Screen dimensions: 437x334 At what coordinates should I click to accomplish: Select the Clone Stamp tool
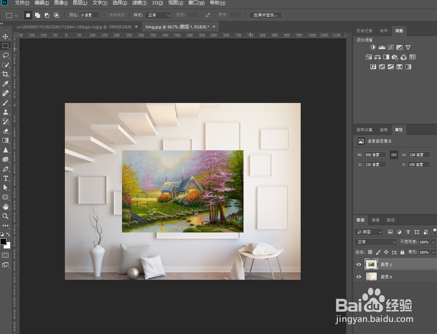[5, 112]
